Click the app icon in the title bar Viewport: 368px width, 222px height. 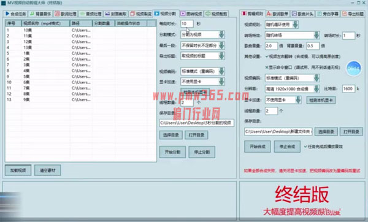[3, 3]
